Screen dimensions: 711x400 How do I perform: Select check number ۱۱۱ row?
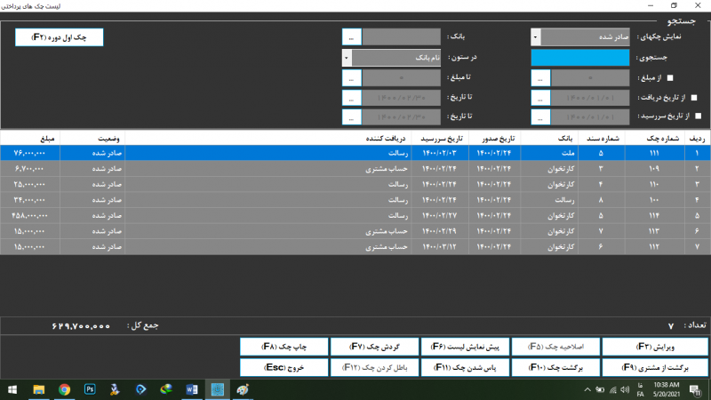[x=355, y=153]
